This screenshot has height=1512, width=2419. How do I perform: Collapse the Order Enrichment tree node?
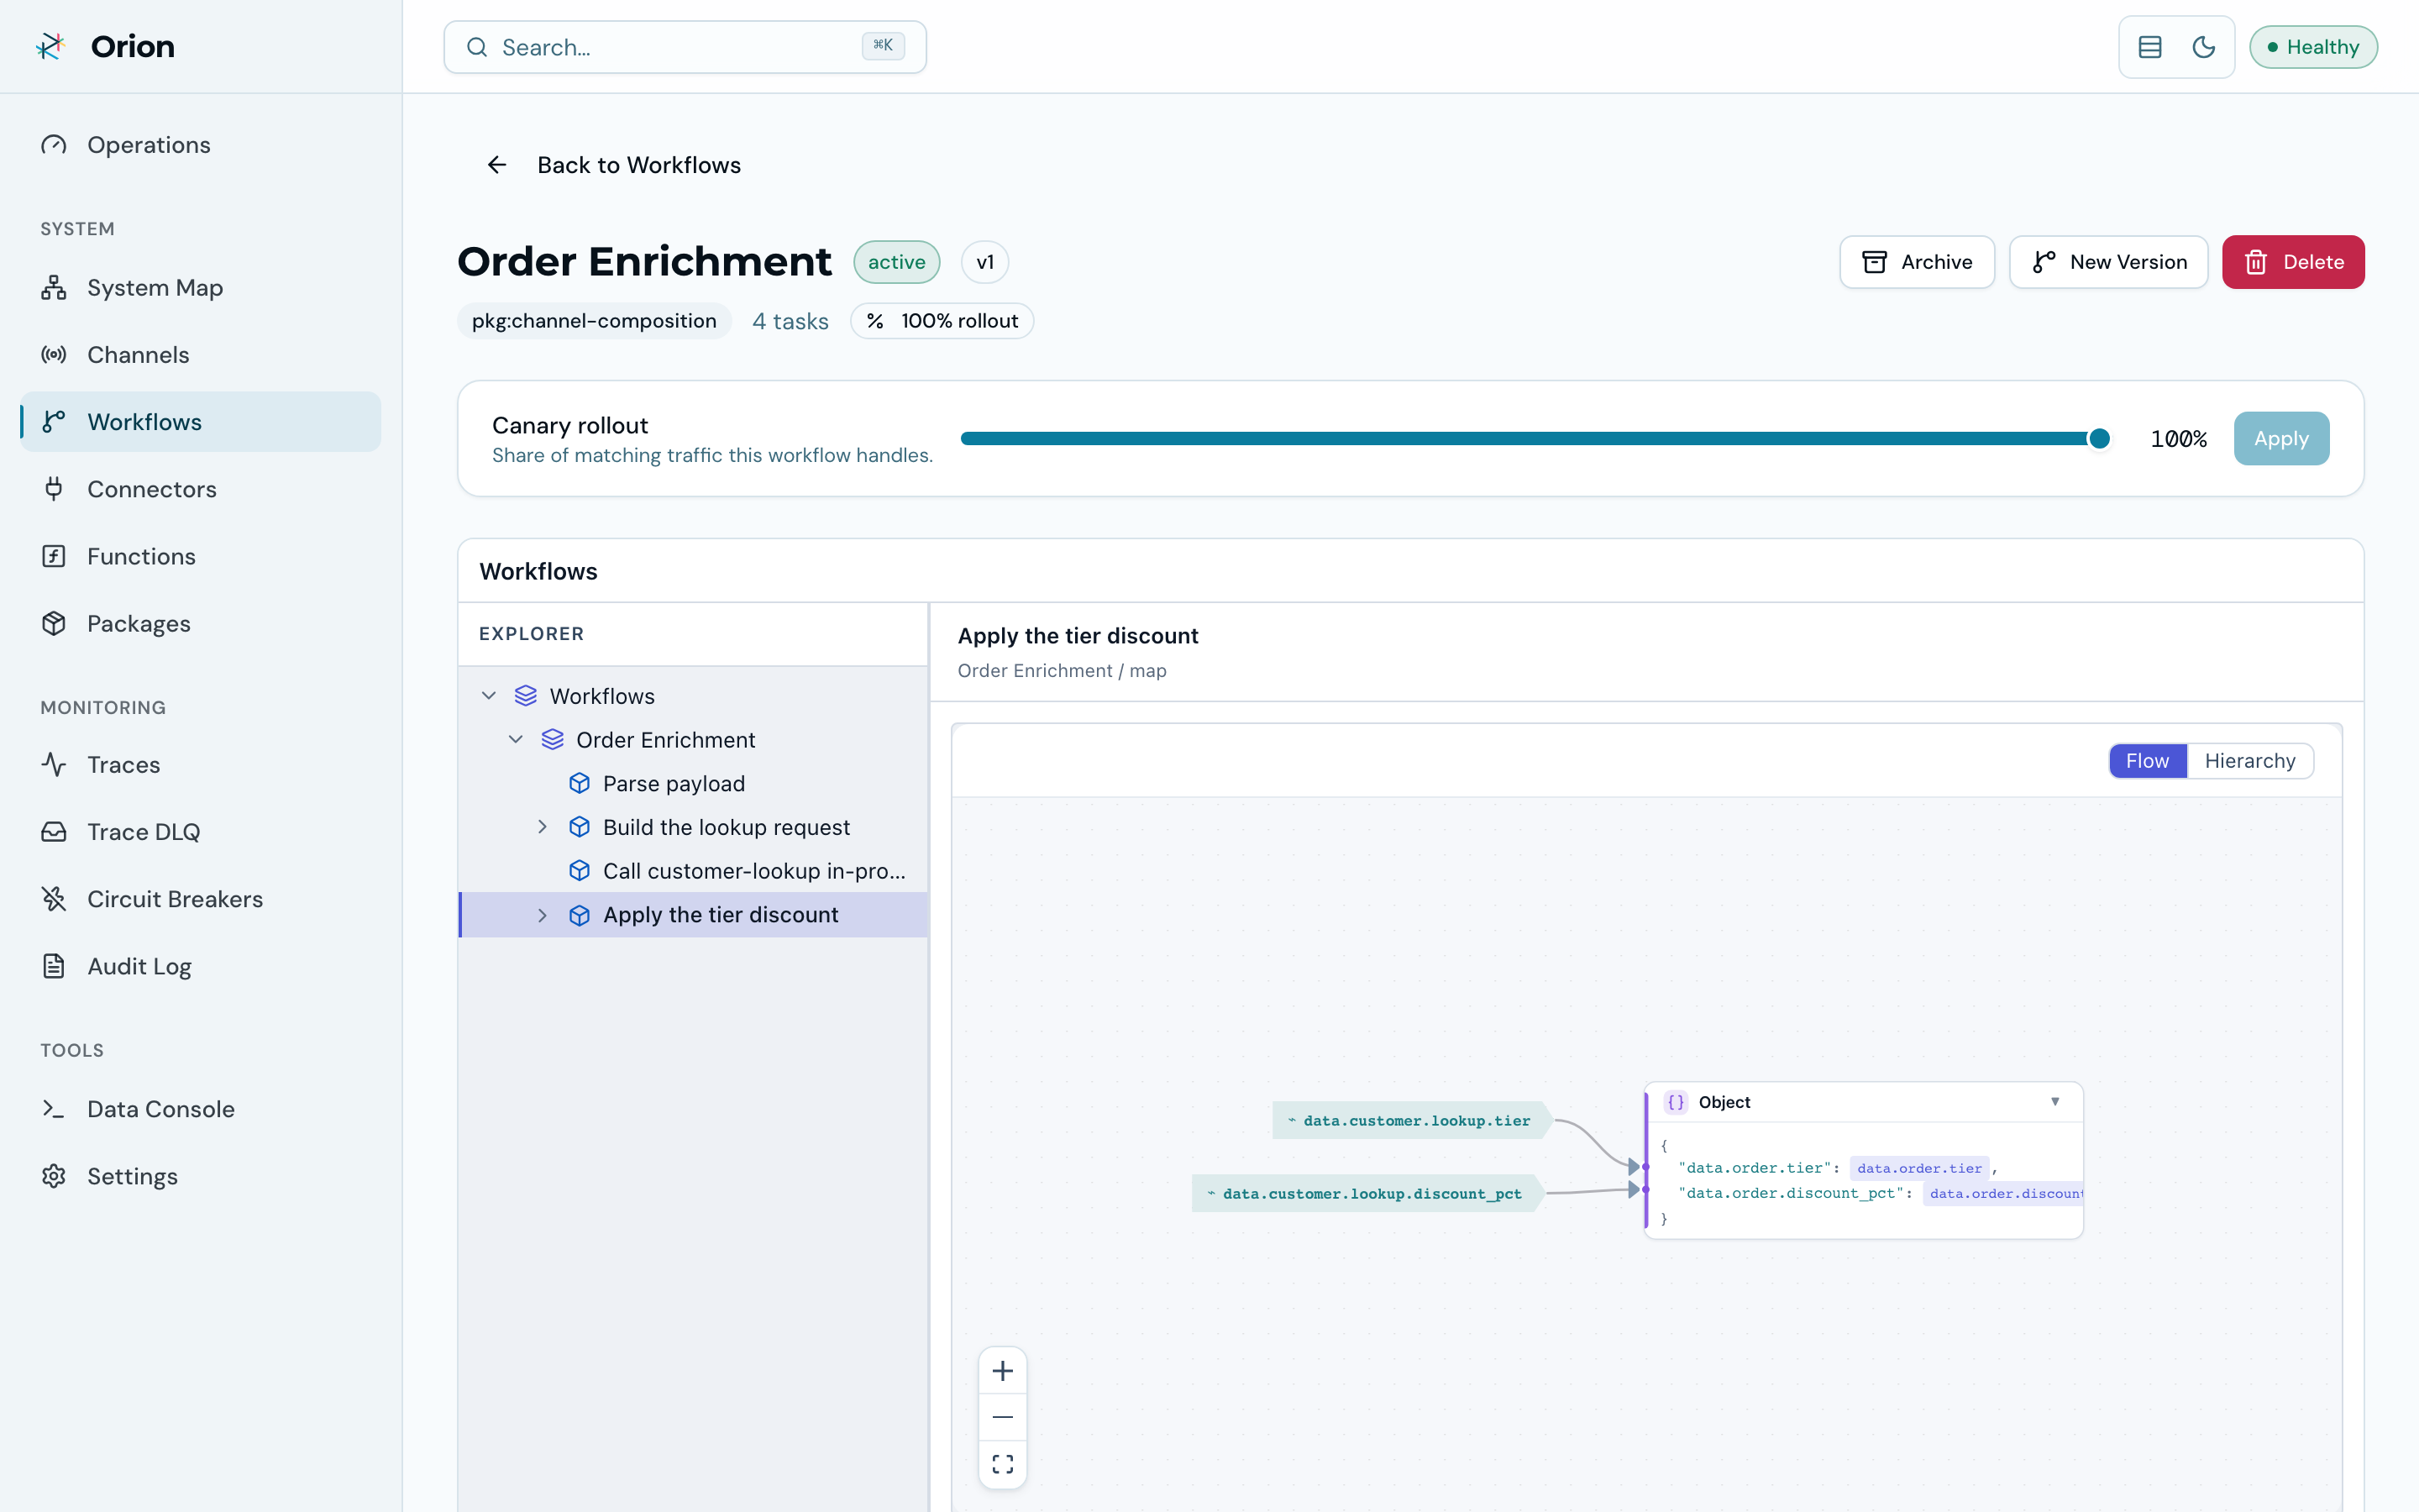516,740
